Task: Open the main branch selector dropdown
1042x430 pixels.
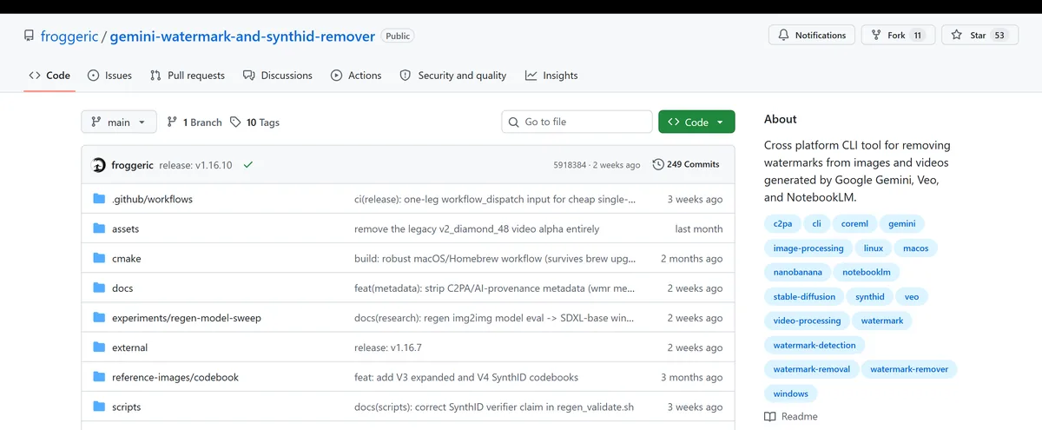Action: point(119,122)
